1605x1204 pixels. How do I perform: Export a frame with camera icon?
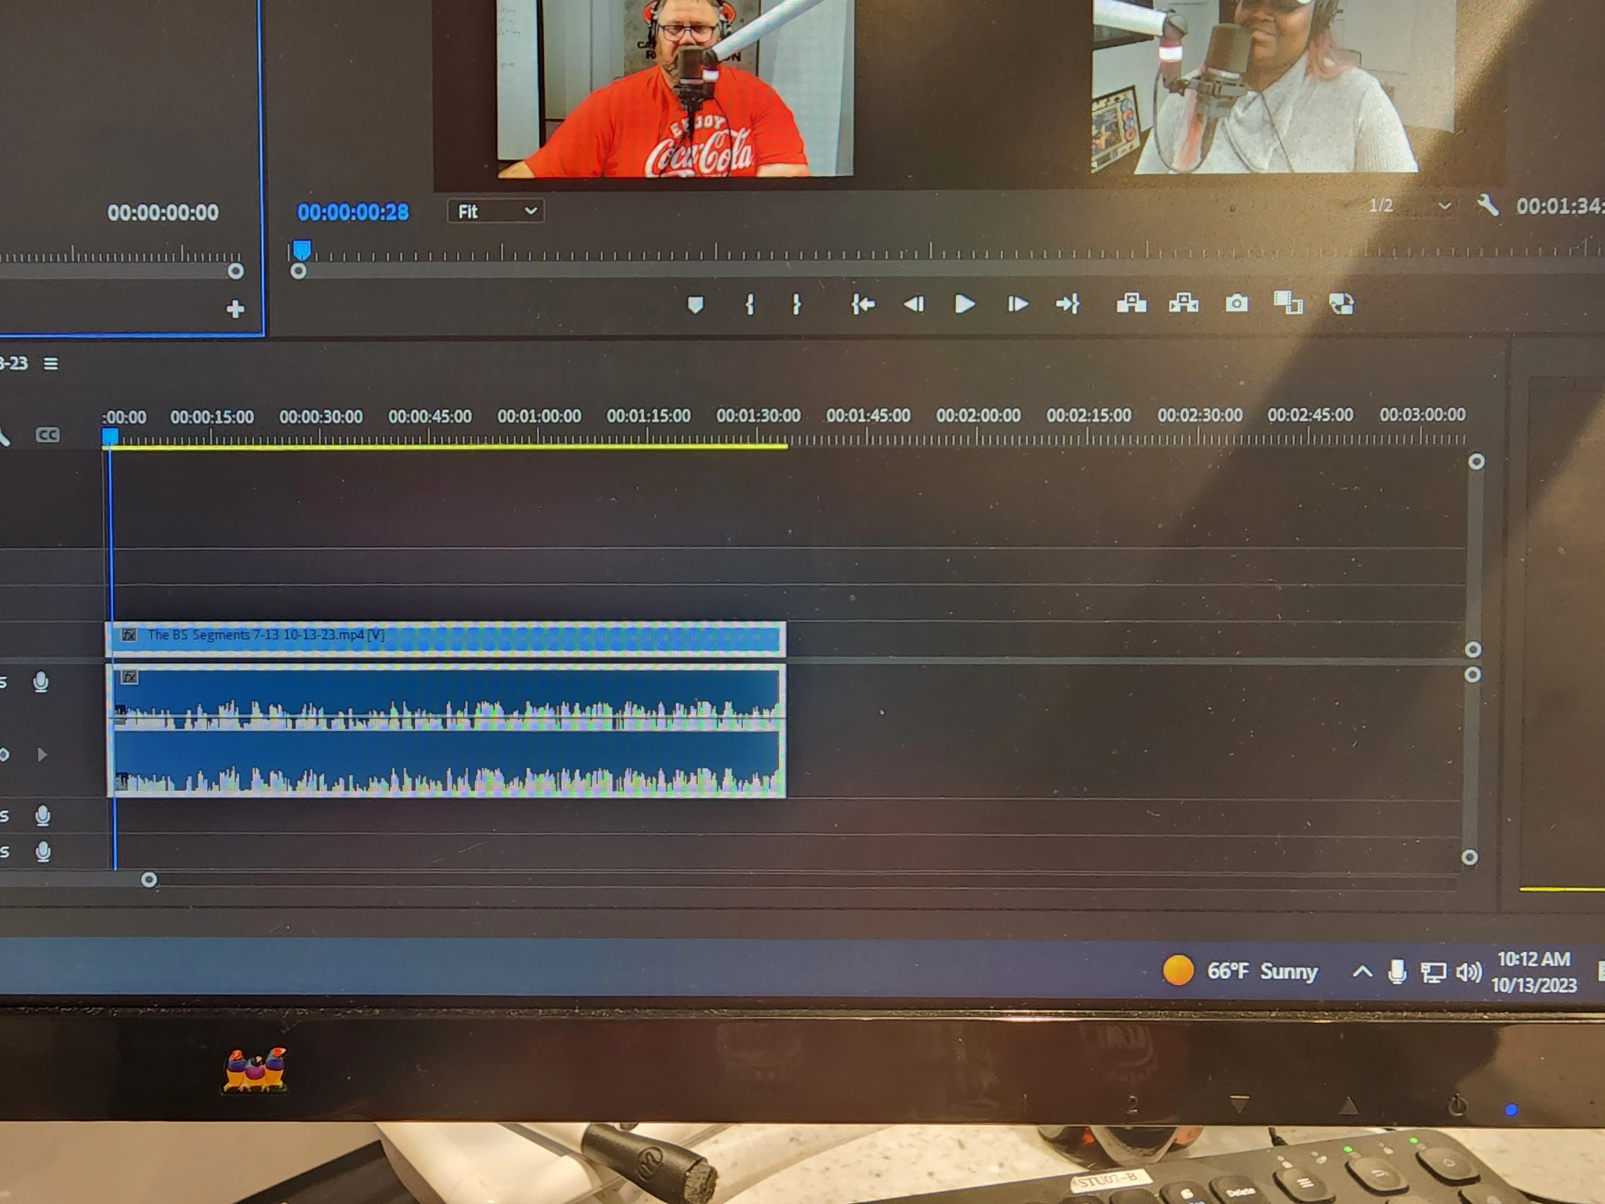(1236, 303)
